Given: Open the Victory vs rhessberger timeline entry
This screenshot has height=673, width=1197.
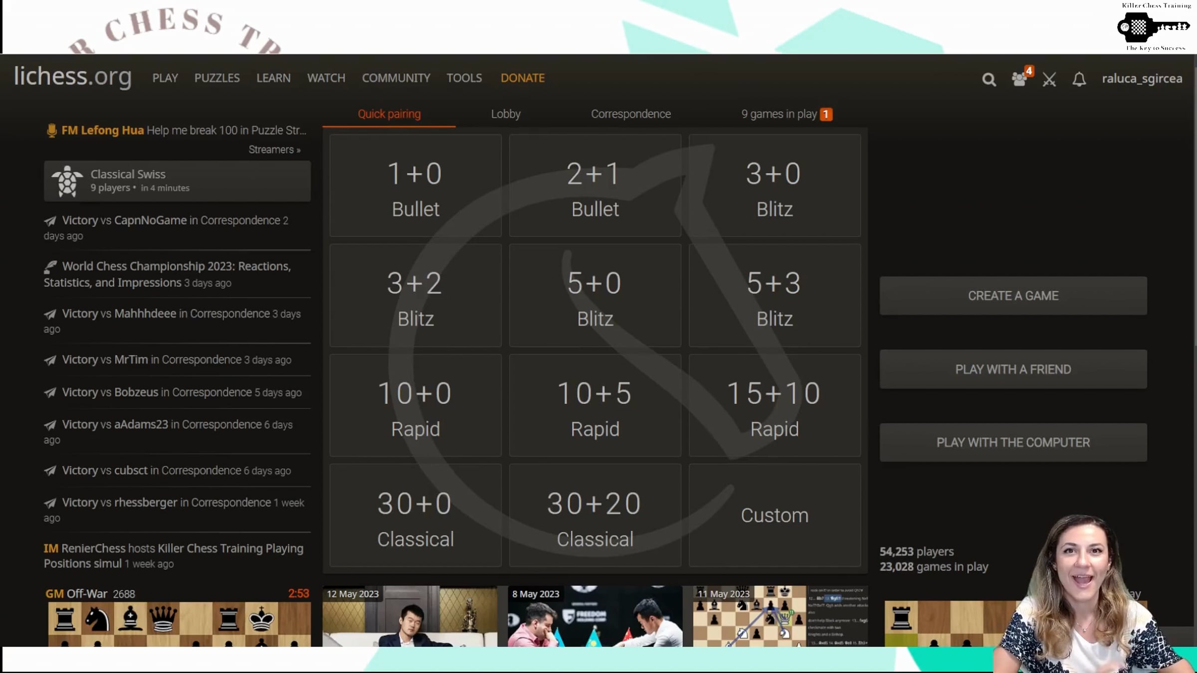Looking at the screenshot, I should [x=174, y=510].
